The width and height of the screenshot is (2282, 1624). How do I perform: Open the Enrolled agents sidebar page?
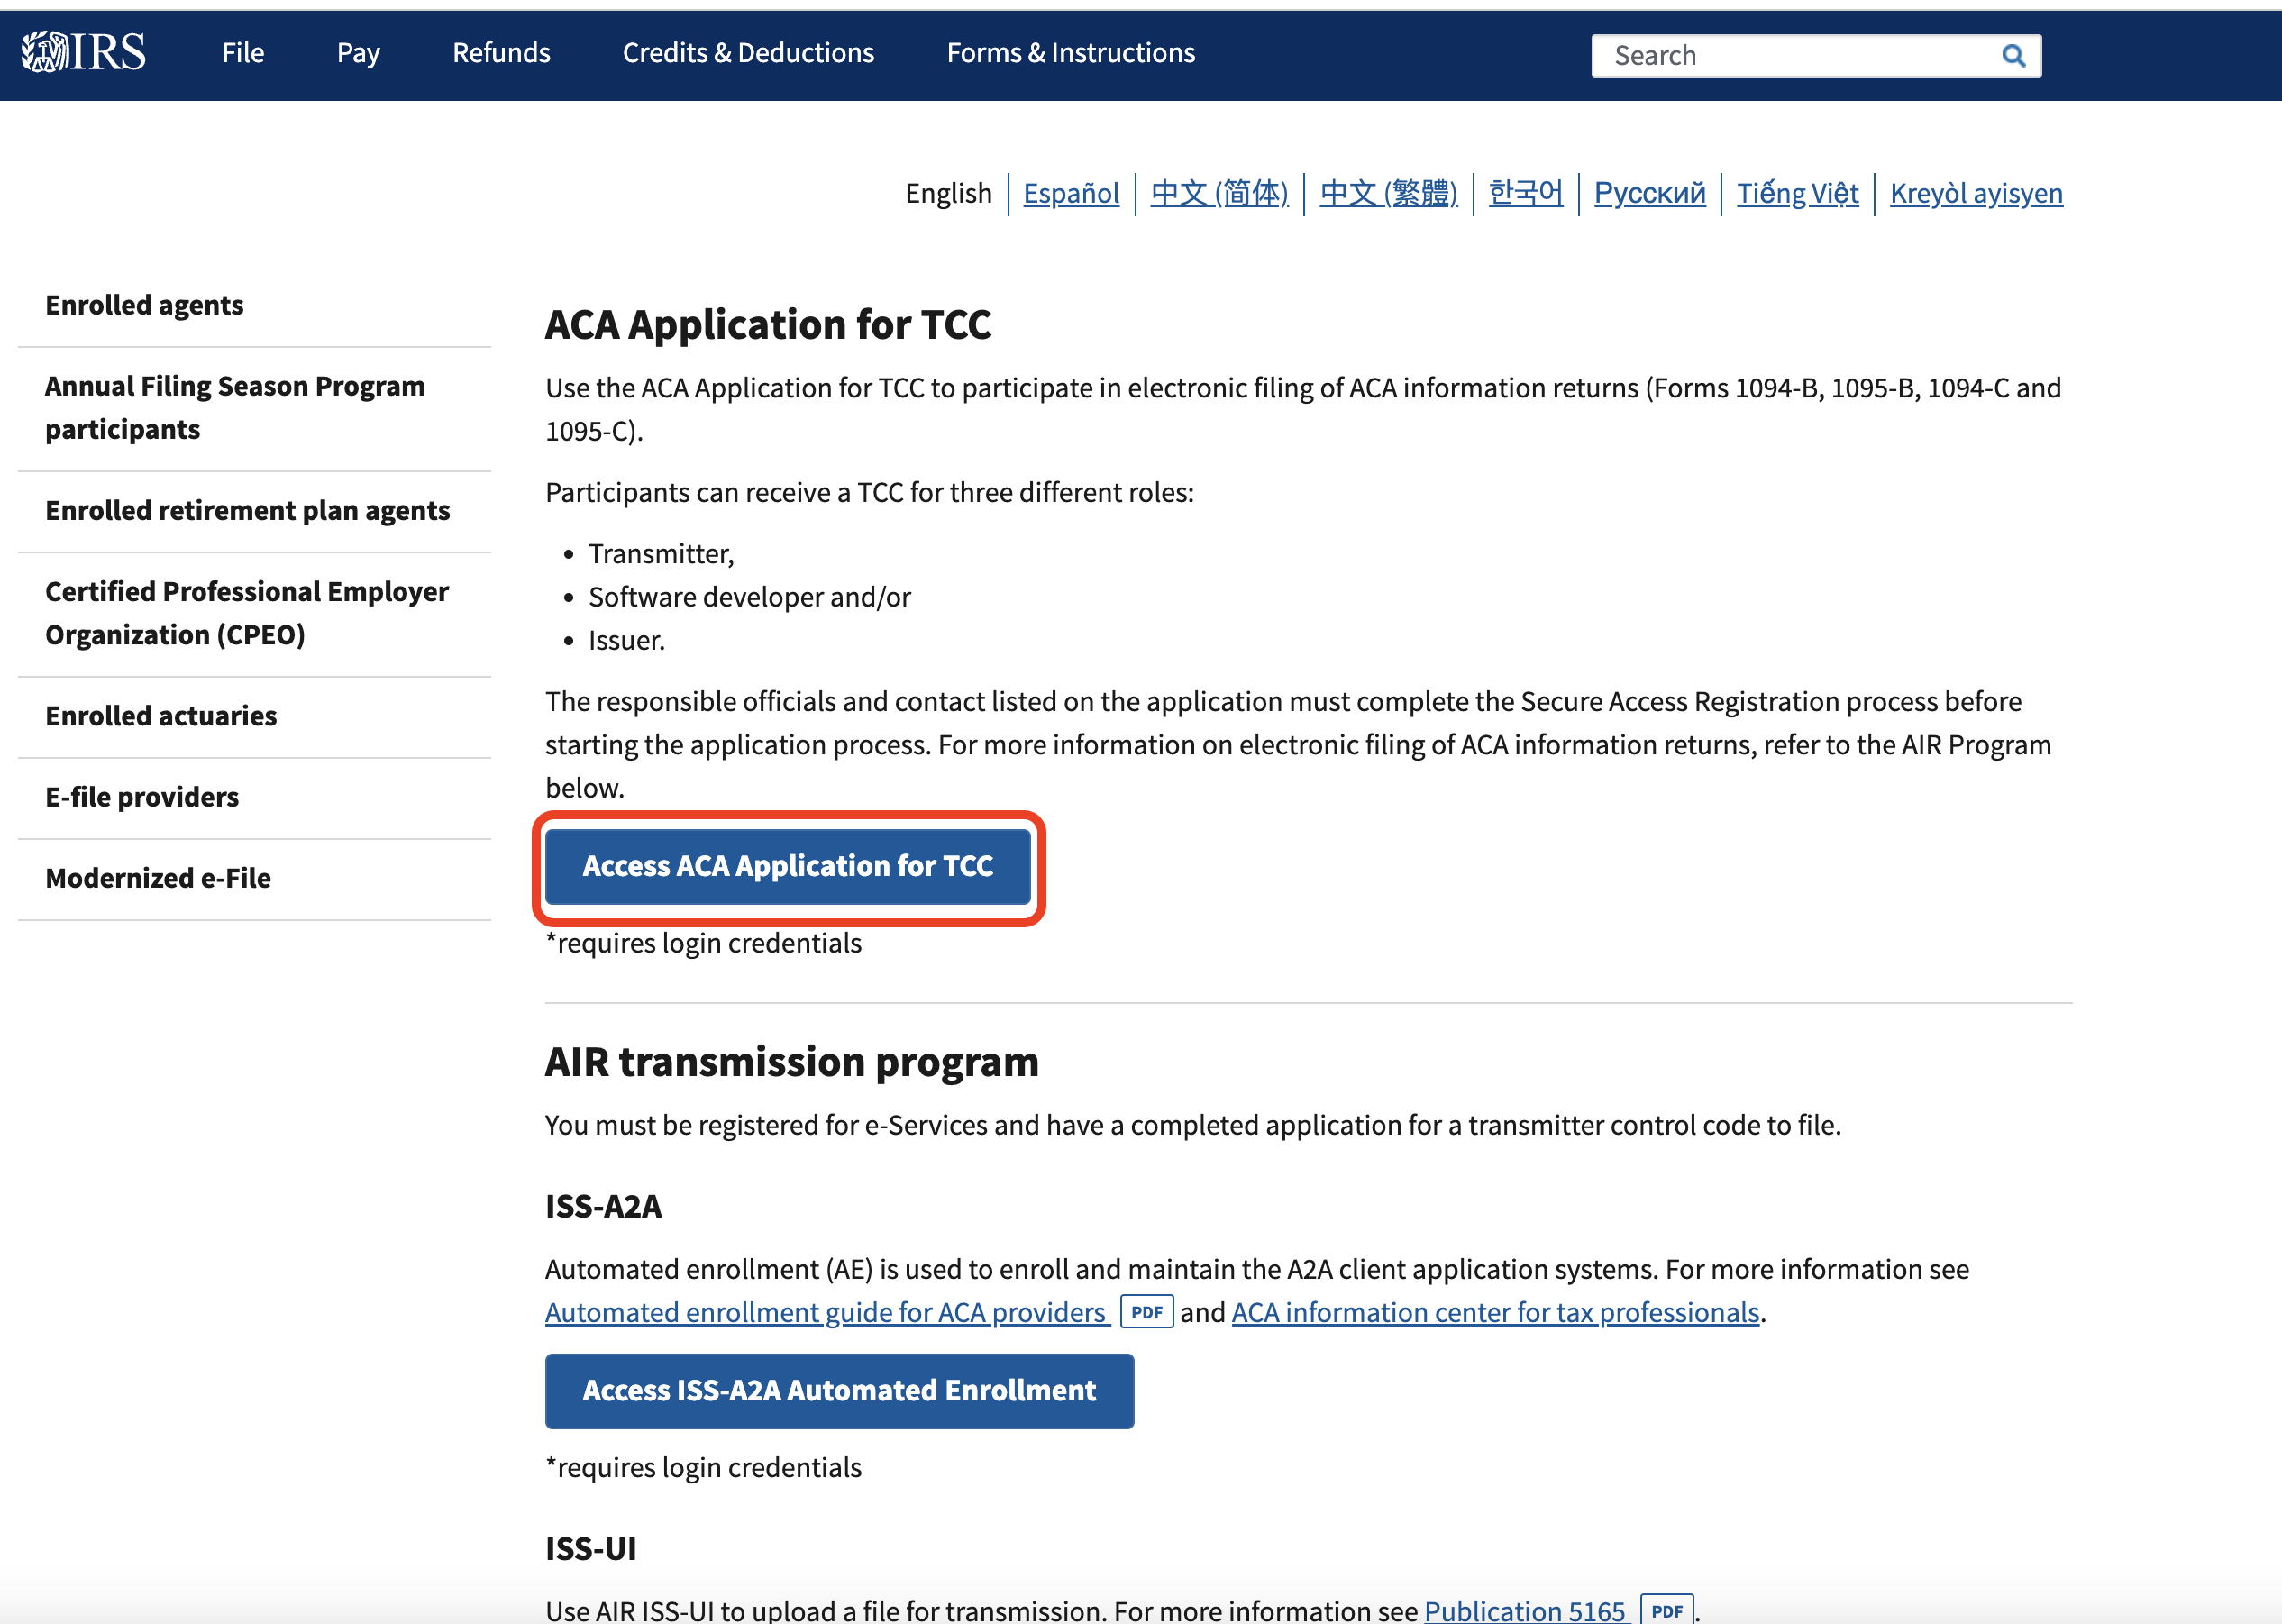coord(144,305)
